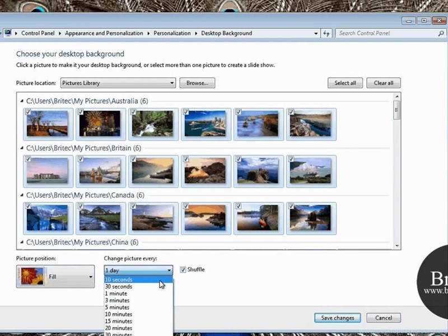Uncheck the box on the Canada red canoe picture
Screen dimensions: 448x336
click(239, 206)
